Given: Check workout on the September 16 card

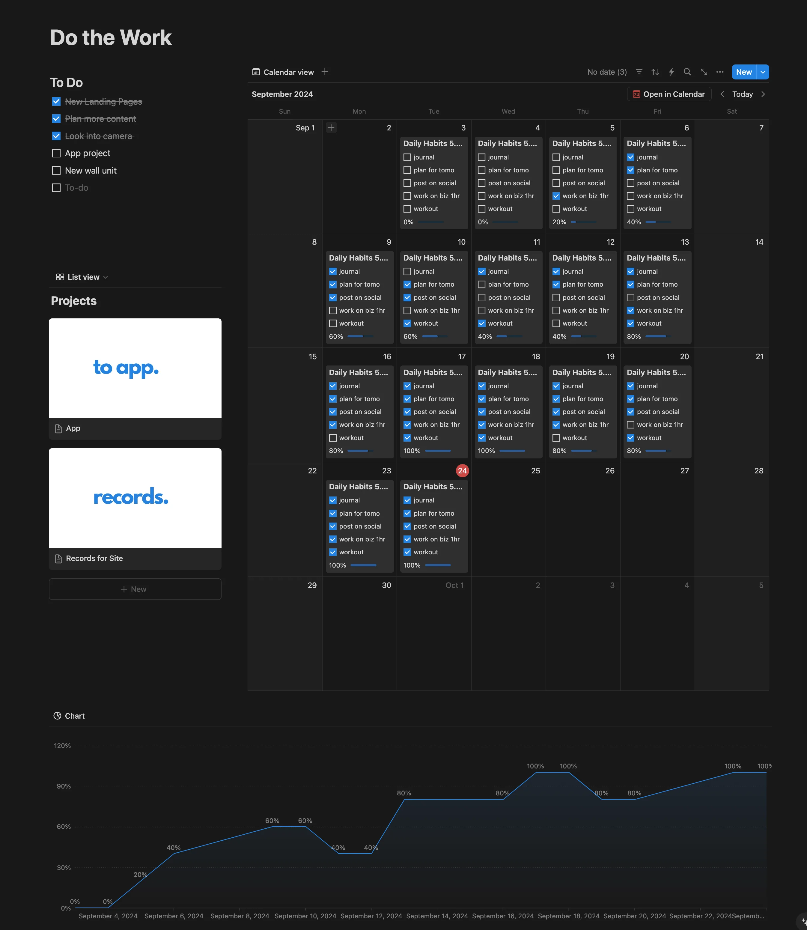Looking at the screenshot, I should [333, 438].
